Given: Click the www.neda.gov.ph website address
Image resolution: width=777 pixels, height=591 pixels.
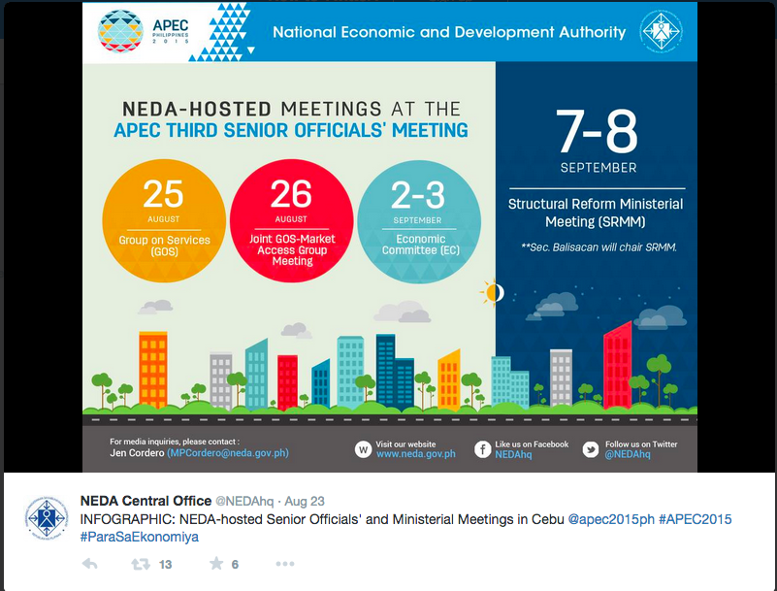Looking at the screenshot, I should (415, 454).
